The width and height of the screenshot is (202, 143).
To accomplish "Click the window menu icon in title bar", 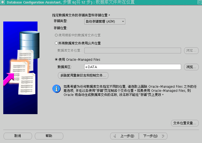I will (2, 2).
